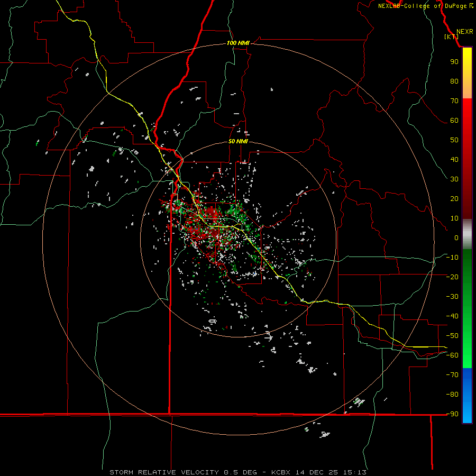Viewport: 476px width, 476px height.
Task: Click the 40 value on velocity scale
Action: click(x=454, y=159)
